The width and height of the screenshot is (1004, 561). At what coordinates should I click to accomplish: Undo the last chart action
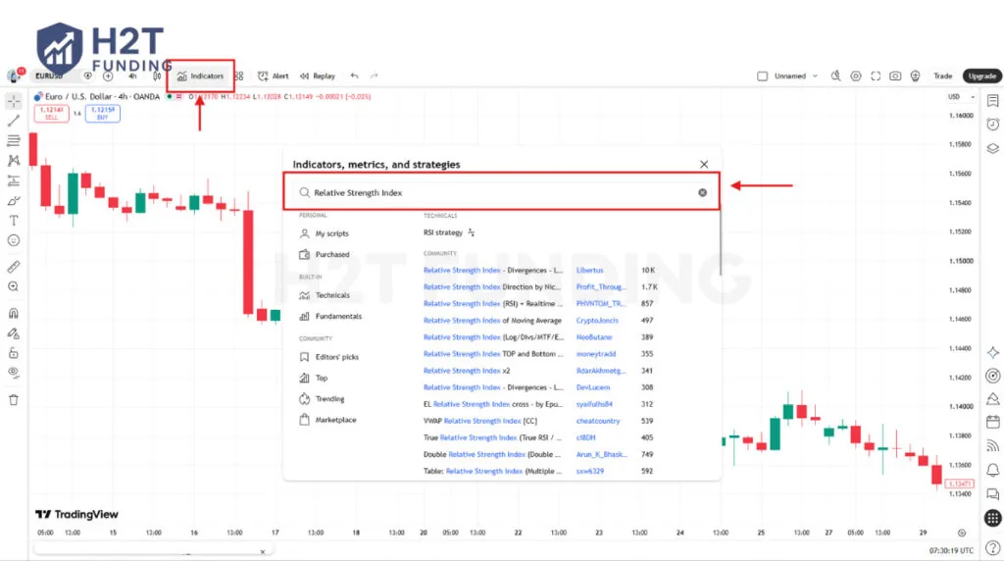pos(354,76)
